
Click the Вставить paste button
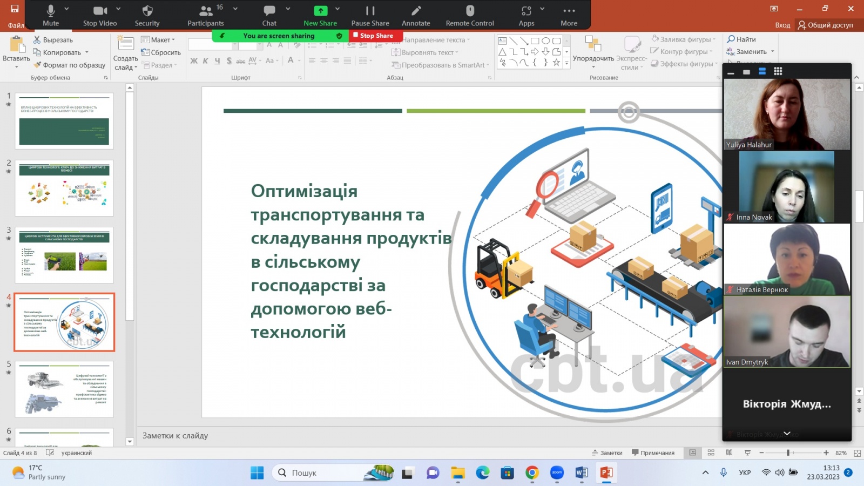point(16,52)
